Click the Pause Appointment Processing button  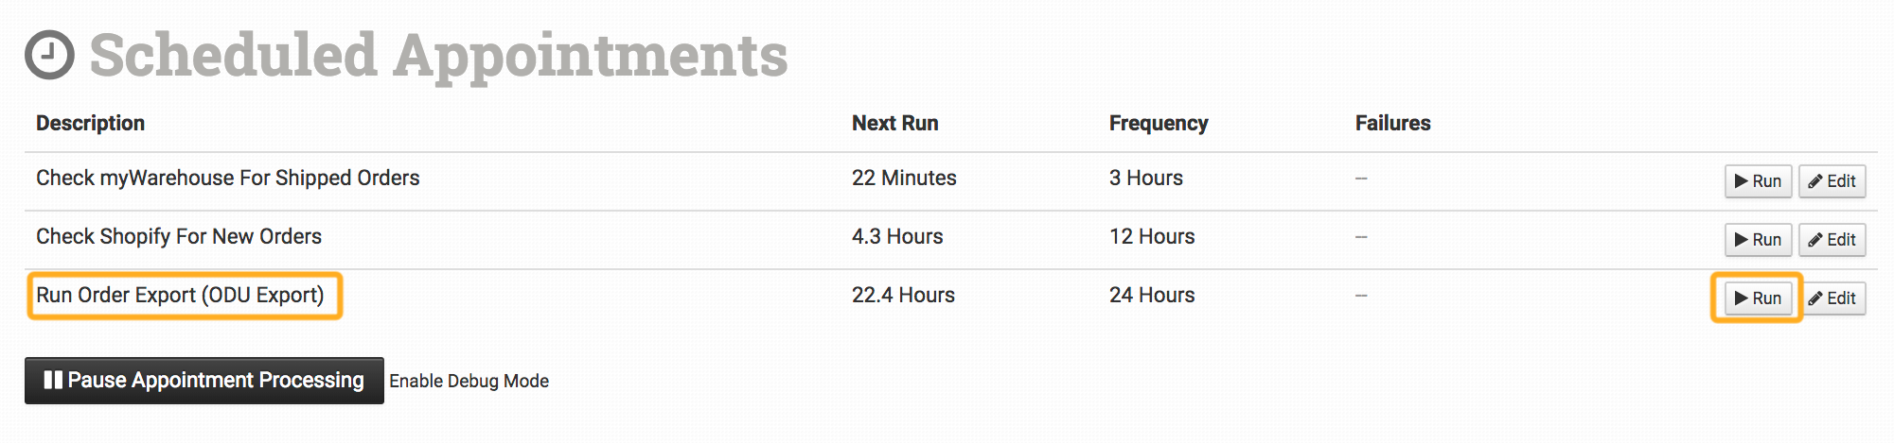(x=204, y=381)
